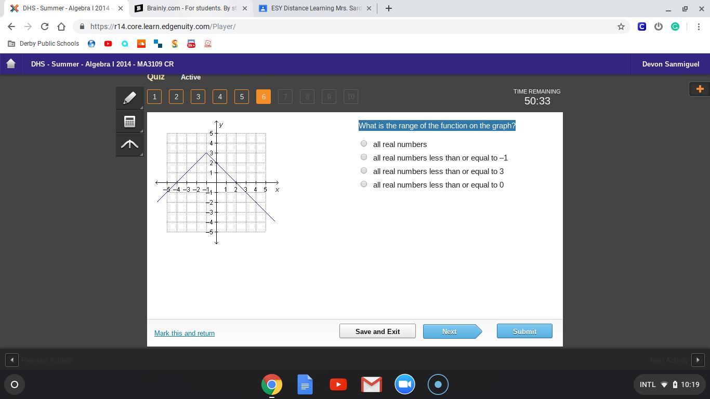Click the question text about range
Viewport: 710px width, 399px height.
click(x=437, y=126)
